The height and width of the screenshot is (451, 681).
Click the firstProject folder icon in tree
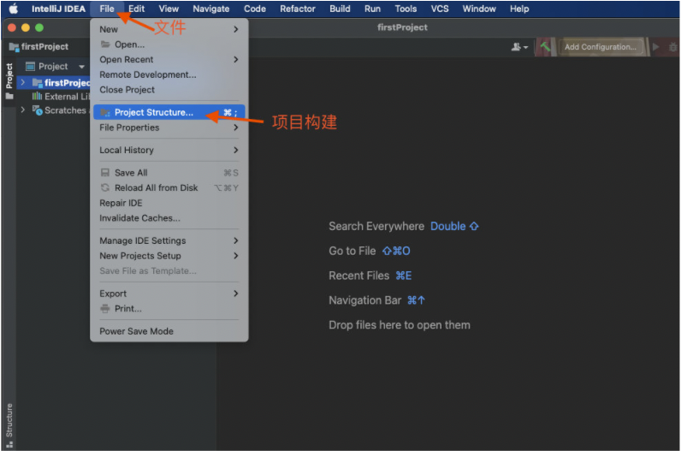coord(38,82)
